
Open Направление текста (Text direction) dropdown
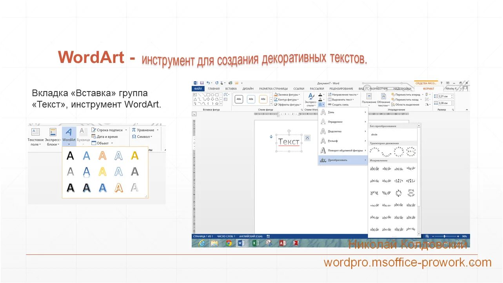343,95
